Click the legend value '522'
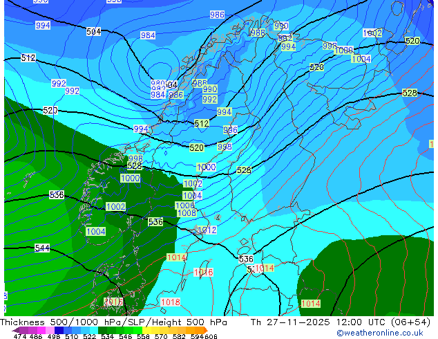 (88, 336)
